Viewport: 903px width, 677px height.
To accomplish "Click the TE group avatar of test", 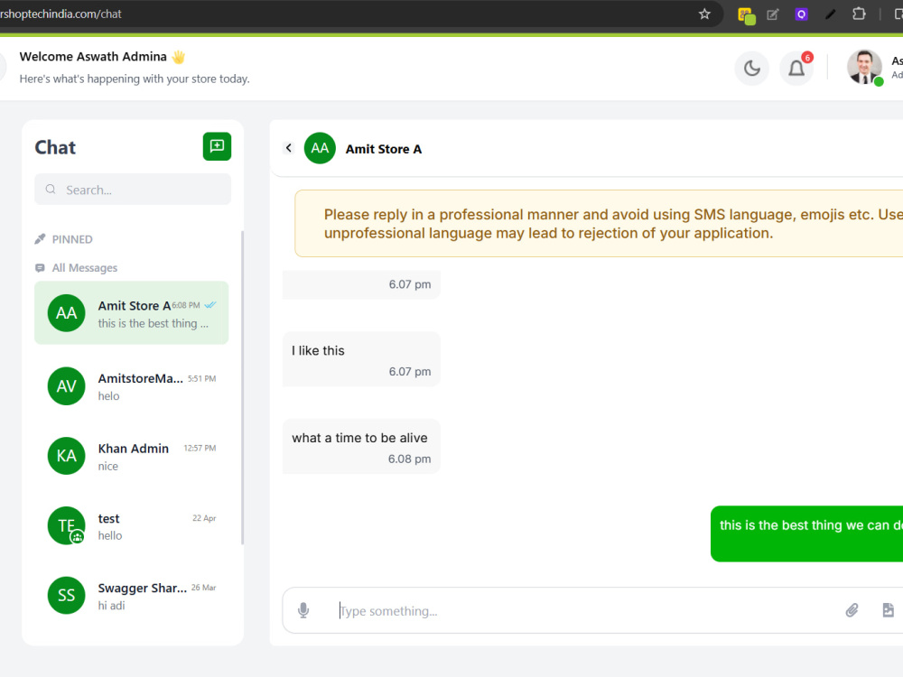I will tap(66, 525).
